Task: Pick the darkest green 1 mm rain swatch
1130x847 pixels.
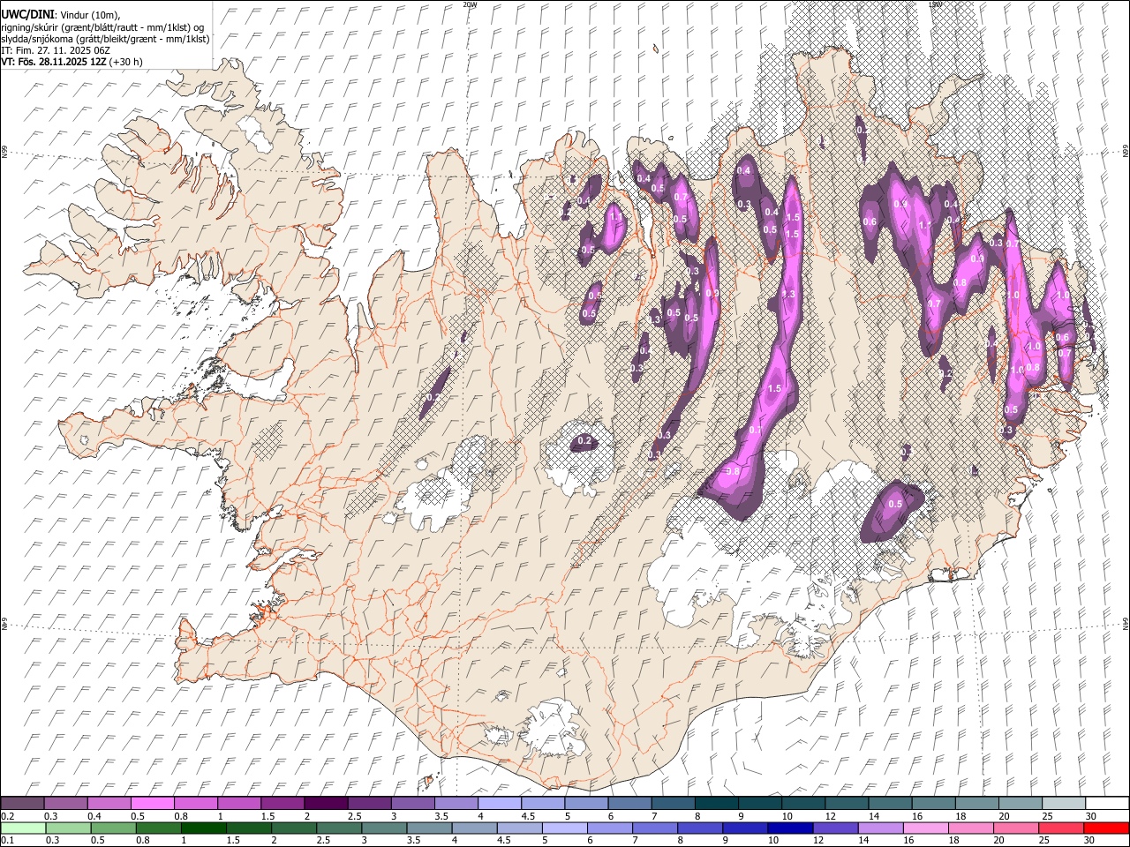Action: click(x=203, y=828)
